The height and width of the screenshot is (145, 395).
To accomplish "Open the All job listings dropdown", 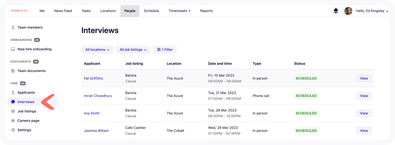I will click(133, 50).
